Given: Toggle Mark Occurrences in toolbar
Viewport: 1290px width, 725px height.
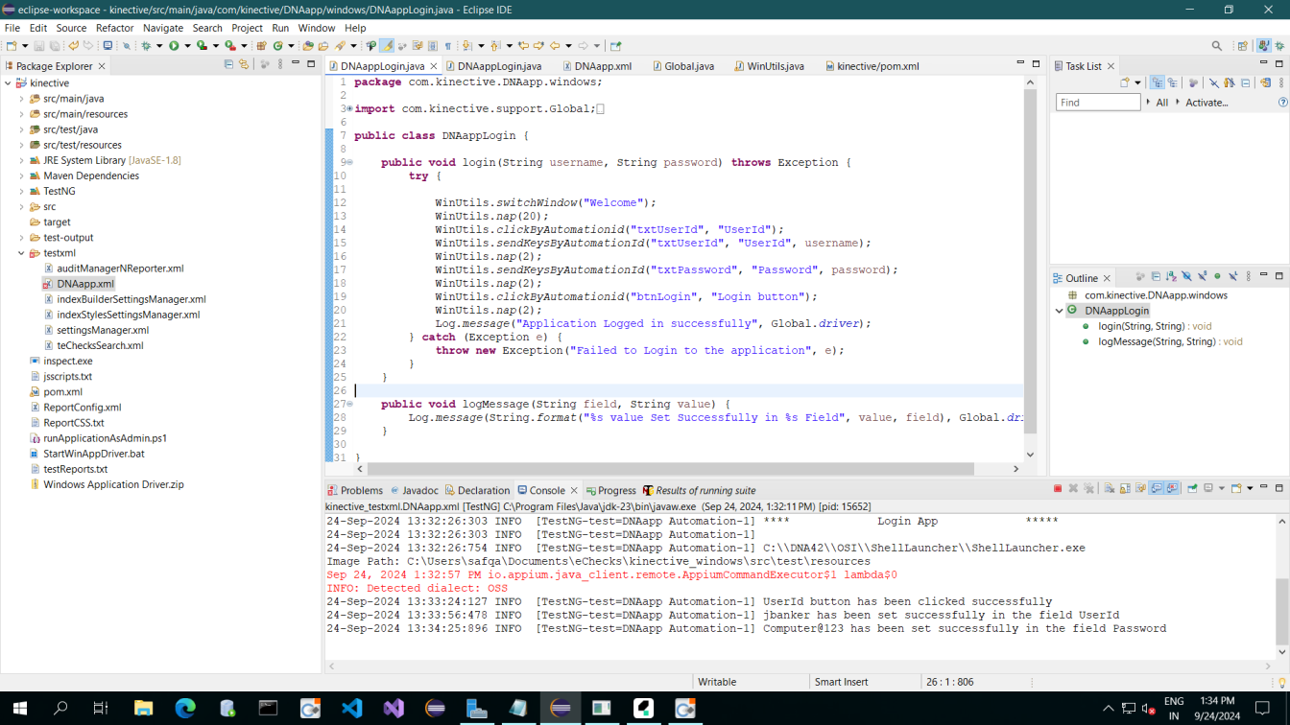Looking at the screenshot, I should coord(387,46).
